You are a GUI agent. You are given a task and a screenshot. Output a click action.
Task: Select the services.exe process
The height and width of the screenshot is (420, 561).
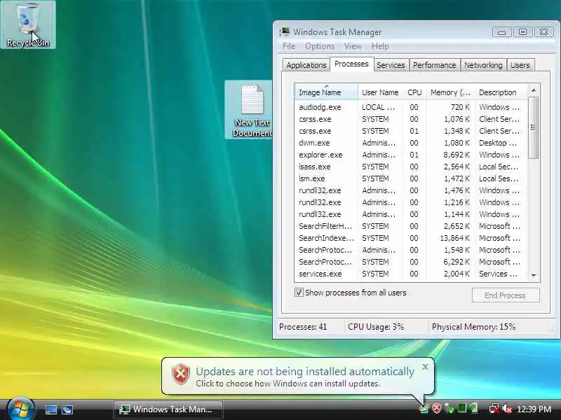pos(411,274)
